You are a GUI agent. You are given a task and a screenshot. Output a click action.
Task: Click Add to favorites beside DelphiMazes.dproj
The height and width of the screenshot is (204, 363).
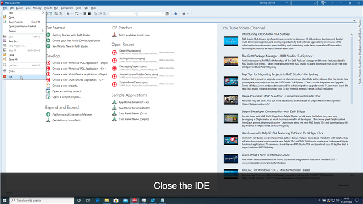[166, 52]
